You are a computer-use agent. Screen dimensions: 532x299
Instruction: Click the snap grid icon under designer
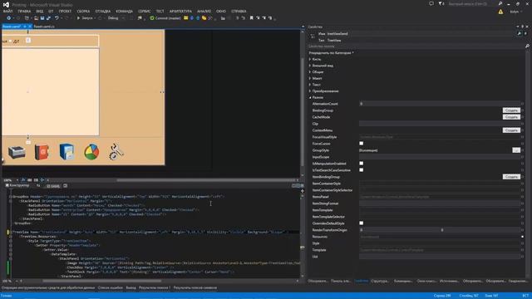[30, 180]
